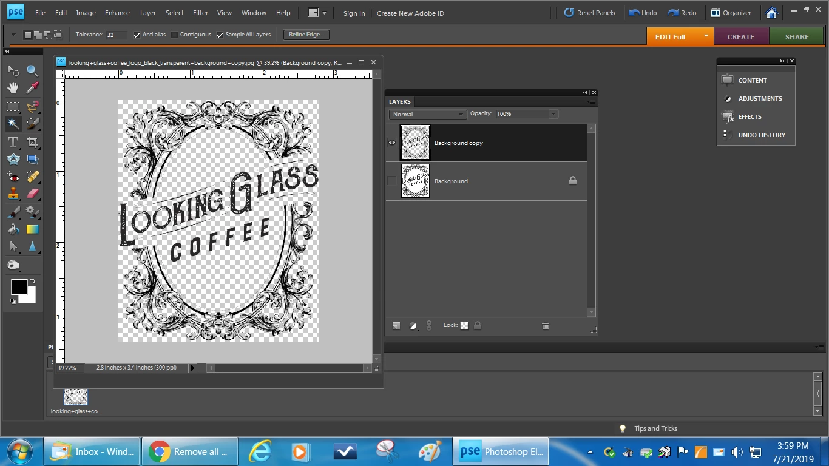Click the Refine Edge button
The width and height of the screenshot is (829, 466).
point(306,35)
